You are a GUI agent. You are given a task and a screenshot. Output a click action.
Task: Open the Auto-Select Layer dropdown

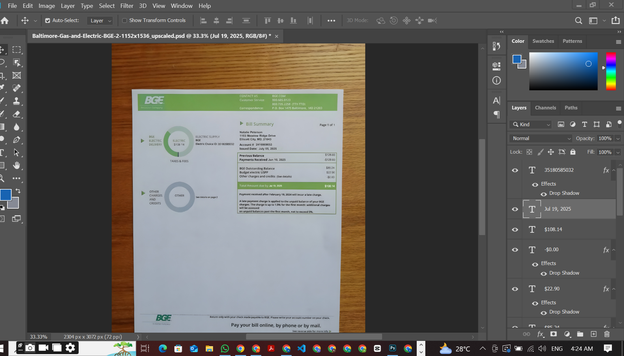tap(100, 21)
